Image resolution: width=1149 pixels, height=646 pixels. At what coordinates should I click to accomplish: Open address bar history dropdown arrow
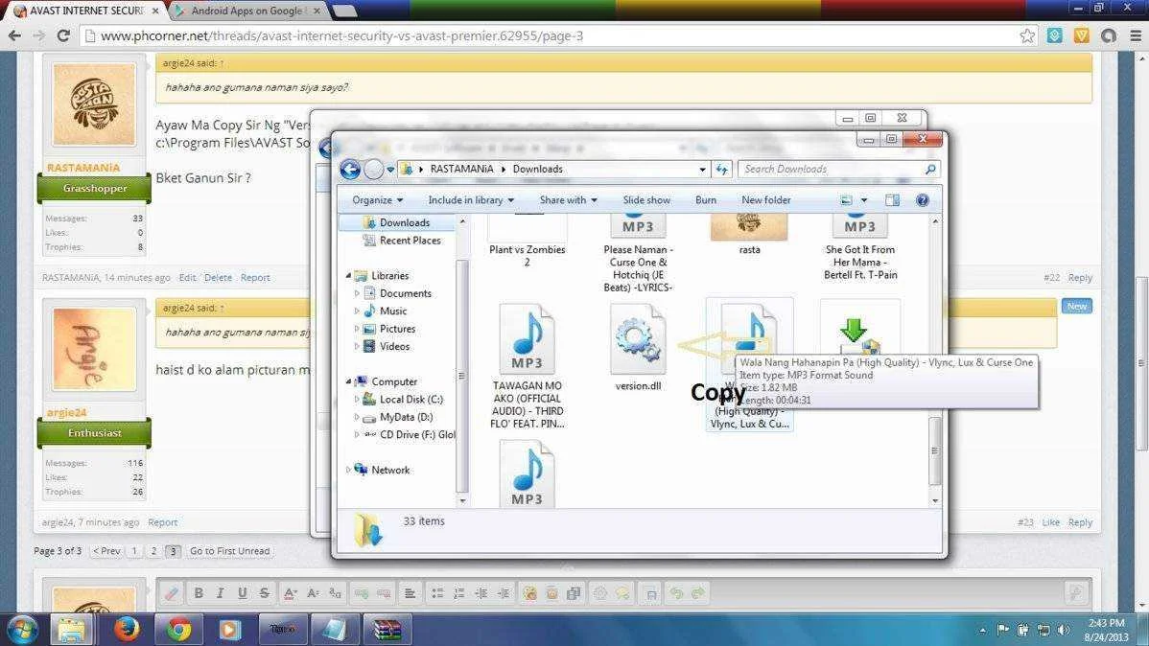pos(702,170)
